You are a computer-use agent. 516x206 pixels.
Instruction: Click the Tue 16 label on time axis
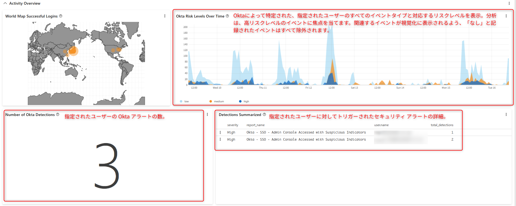pyautogui.click(x=492, y=88)
